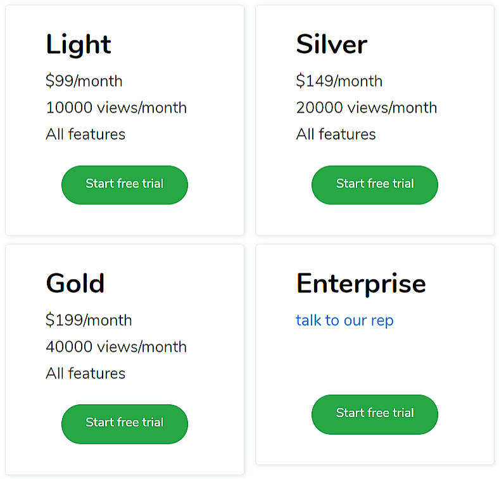Click 'All features' in the Silver card
499x479 pixels.
(x=336, y=134)
